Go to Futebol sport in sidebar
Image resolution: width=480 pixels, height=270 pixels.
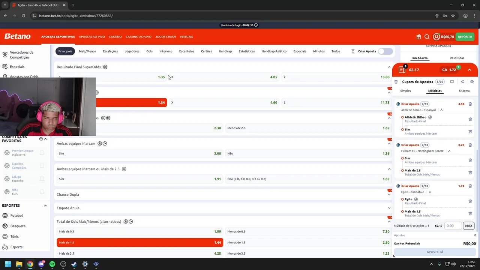[16, 216]
